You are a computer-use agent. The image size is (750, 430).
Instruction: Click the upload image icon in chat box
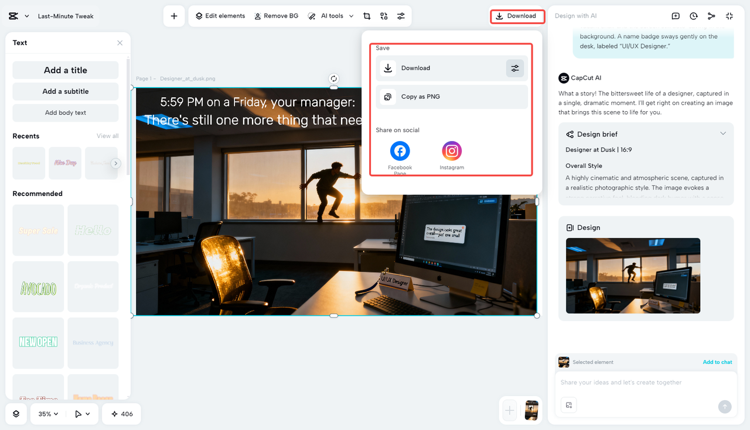(x=568, y=405)
